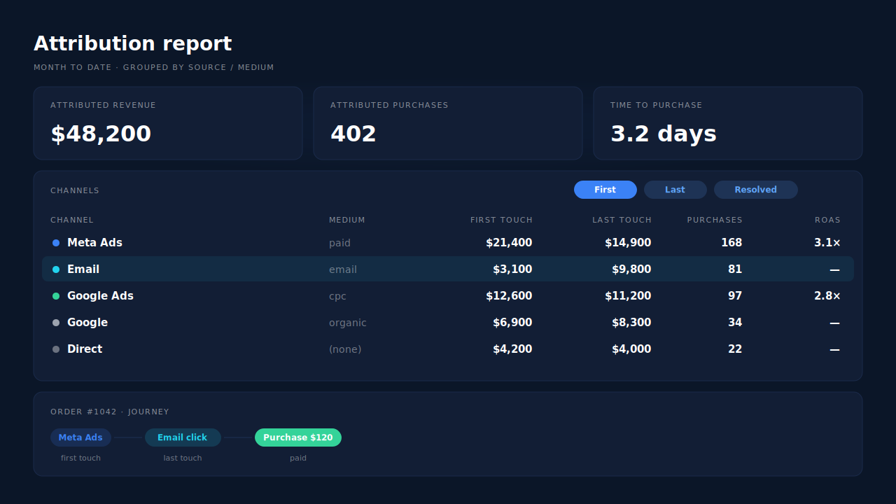The height and width of the screenshot is (504, 896).
Task: Click Meta Ads first touch $21,400
Action: (509, 243)
